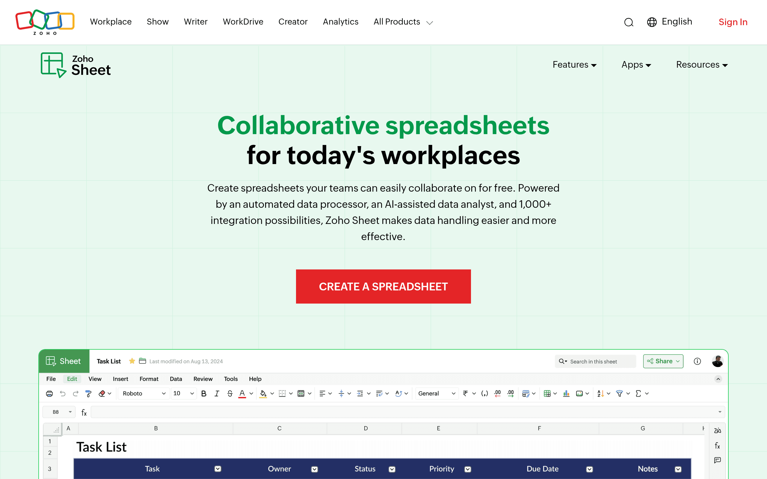Image resolution: width=767 pixels, height=479 pixels.
Task: Open the Insert menu in the sheet
Action: pyautogui.click(x=120, y=379)
